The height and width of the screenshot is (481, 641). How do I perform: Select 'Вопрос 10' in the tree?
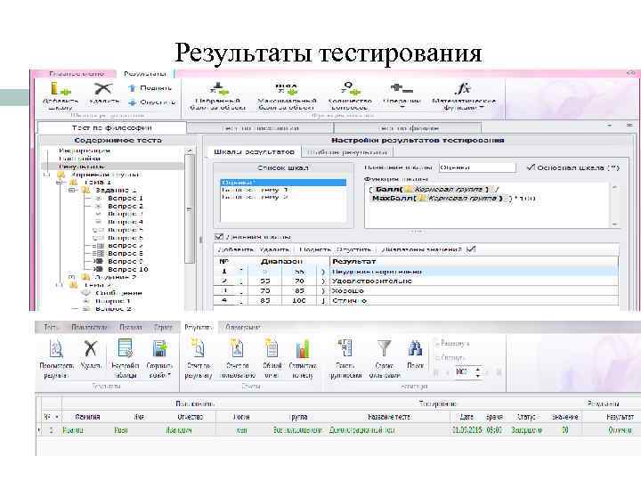click(x=127, y=270)
